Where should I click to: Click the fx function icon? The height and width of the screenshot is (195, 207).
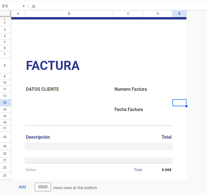click(x=33, y=6)
